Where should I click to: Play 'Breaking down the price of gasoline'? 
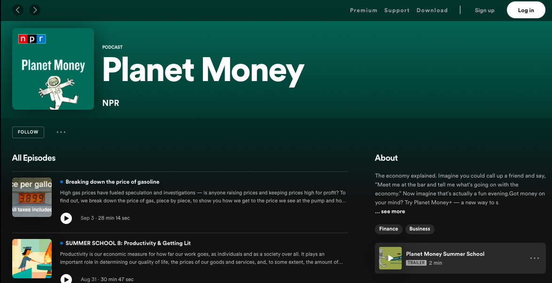(66, 218)
